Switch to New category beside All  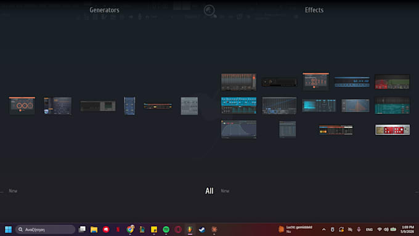(x=225, y=191)
